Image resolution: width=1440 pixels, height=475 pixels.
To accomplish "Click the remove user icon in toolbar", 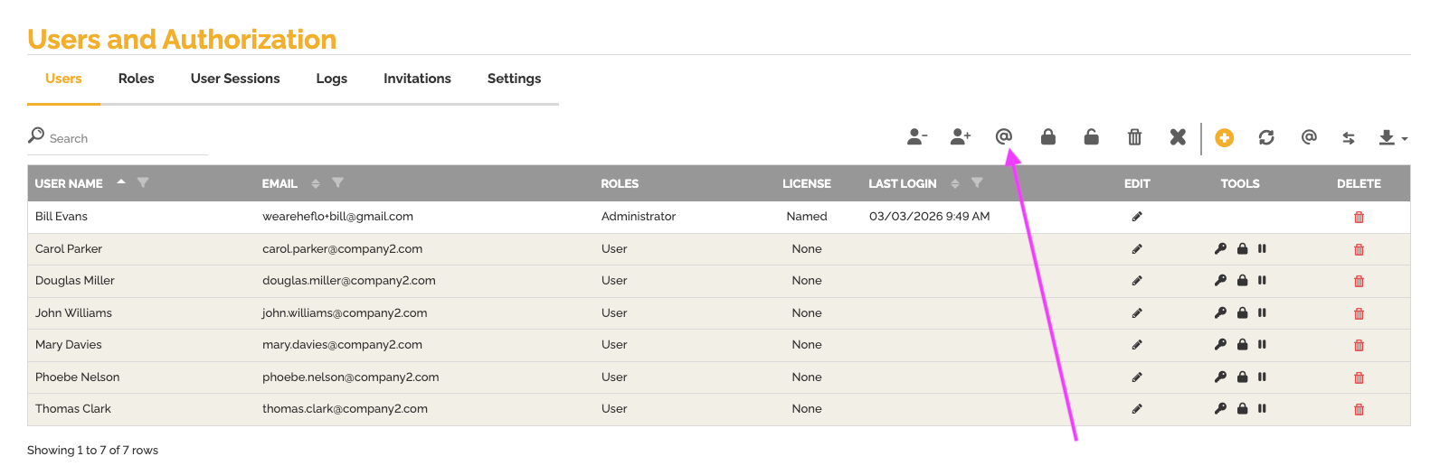I will (x=916, y=137).
